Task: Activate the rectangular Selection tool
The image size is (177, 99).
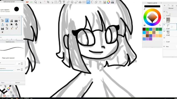Action: click(40, 2)
